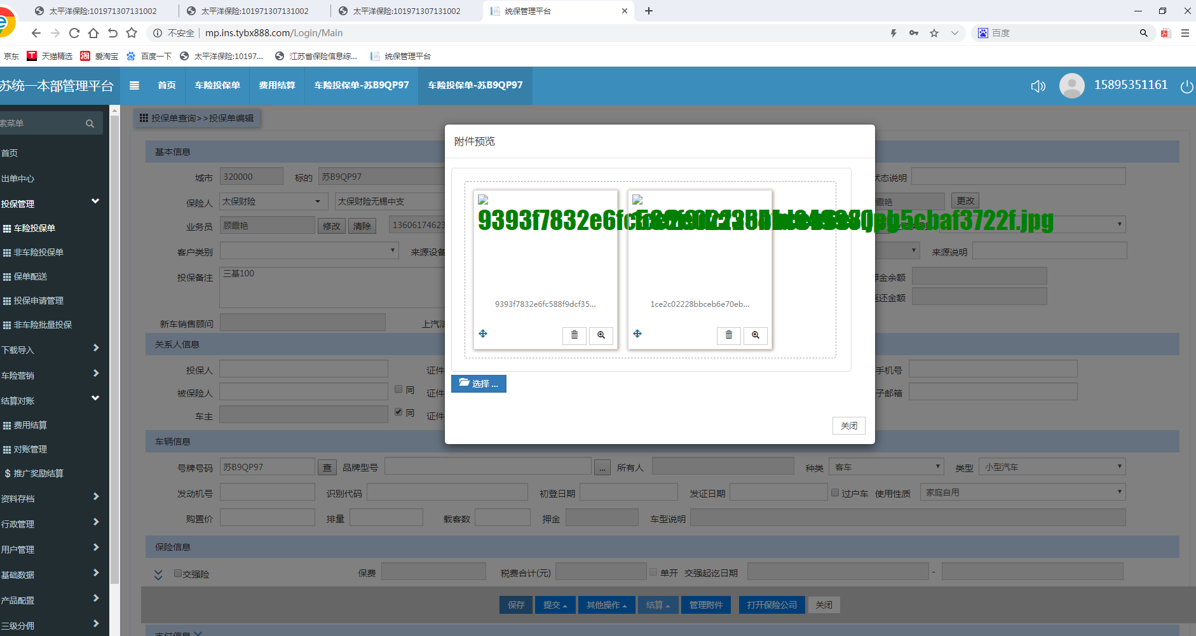Open a new browser tab with the plus icon
This screenshot has height=636, width=1196.
pos(649,11)
